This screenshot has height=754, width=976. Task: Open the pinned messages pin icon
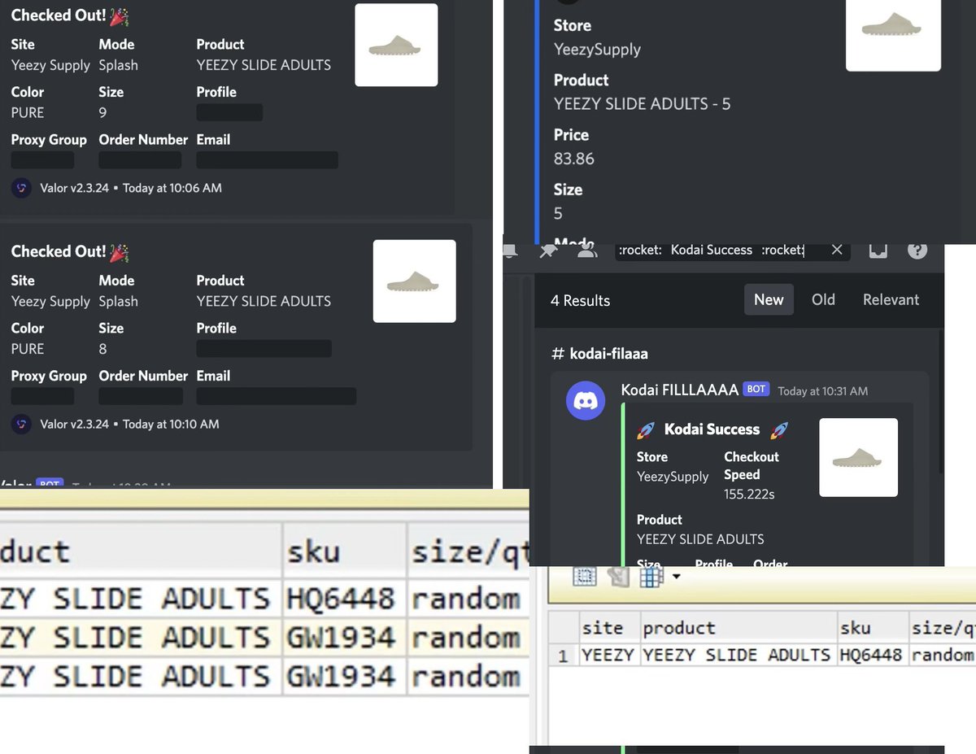point(547,251)
